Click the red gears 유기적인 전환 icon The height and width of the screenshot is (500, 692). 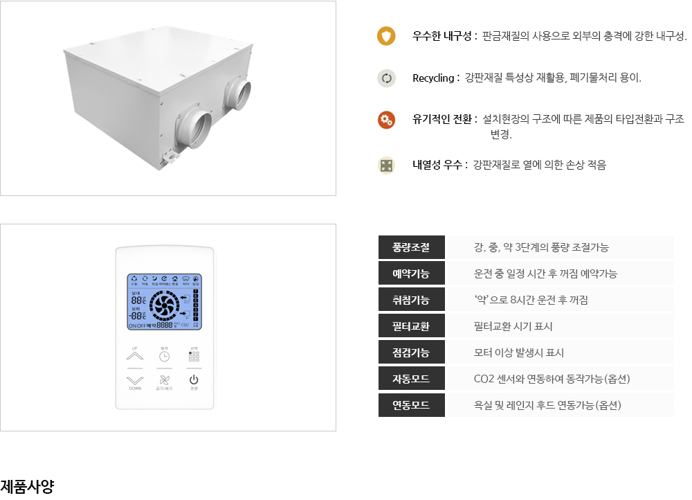pyautogui.click(x=386, y=120)
